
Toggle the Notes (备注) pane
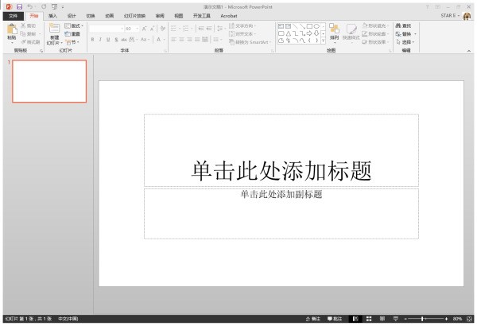pyautogui.click(x=313, y=318)
